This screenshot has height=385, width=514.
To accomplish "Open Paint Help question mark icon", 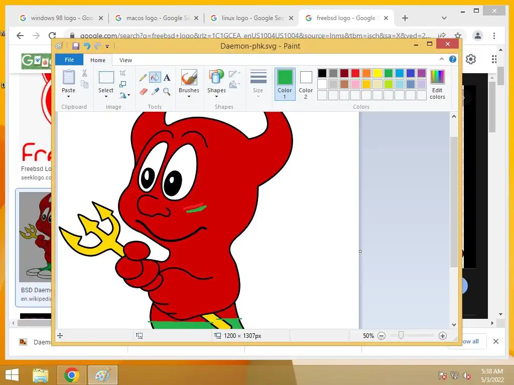I will 453,59.
